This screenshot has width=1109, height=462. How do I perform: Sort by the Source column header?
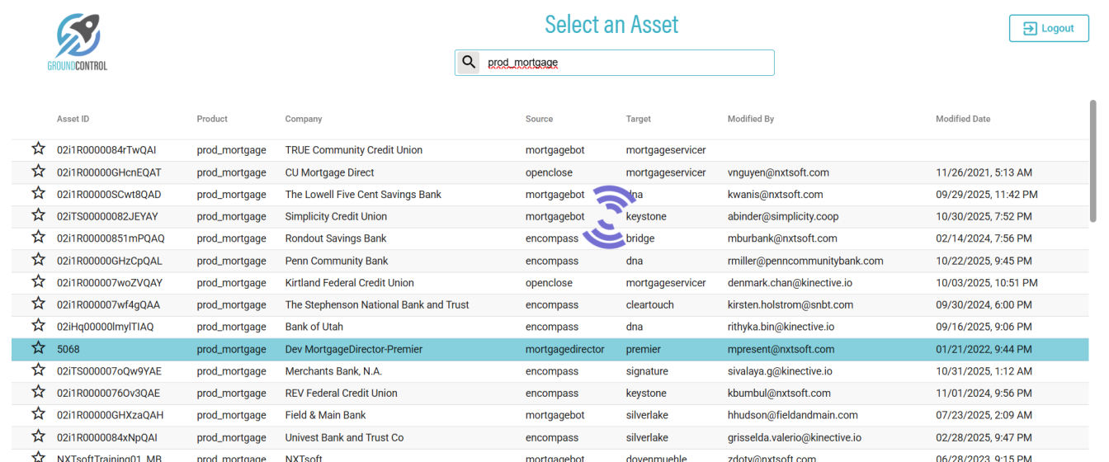539,119
